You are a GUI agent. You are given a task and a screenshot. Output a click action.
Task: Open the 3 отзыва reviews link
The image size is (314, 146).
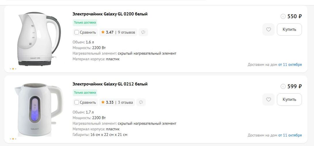[125, 103]
